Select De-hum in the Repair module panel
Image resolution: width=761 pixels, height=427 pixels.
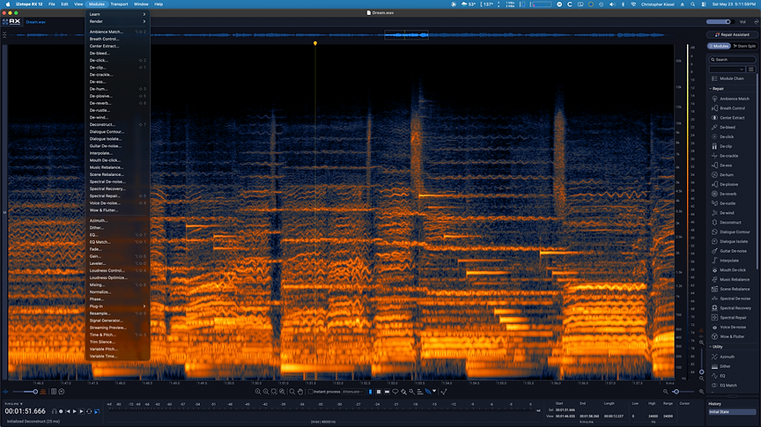[727, 174]
